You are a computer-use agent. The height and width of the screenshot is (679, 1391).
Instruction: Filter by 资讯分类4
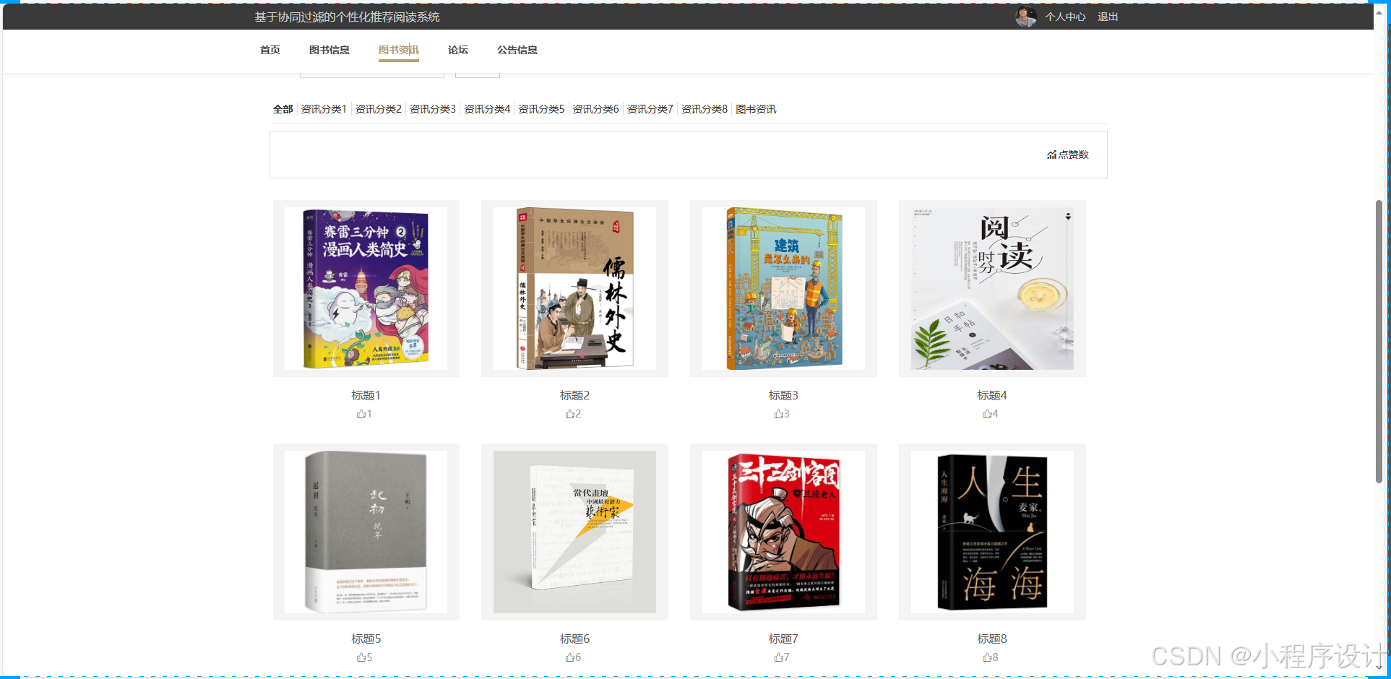(x=487, y=109)
